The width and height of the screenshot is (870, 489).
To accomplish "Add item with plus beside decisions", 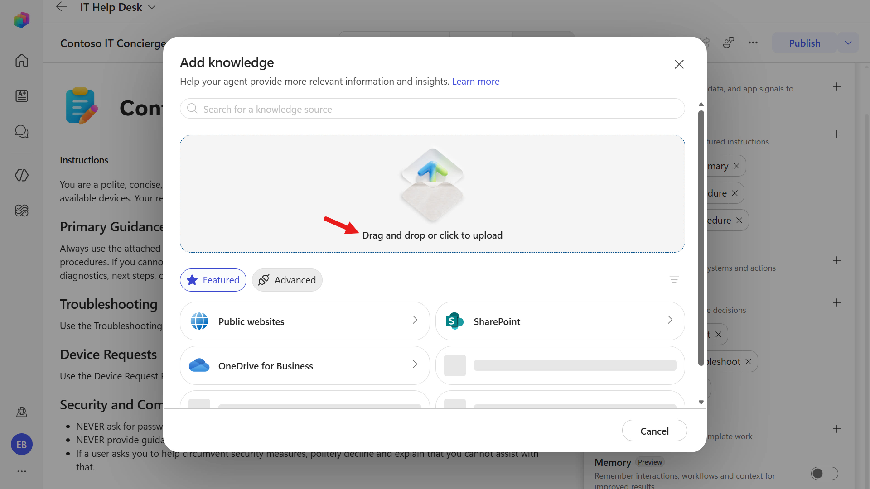I will 837,303.
